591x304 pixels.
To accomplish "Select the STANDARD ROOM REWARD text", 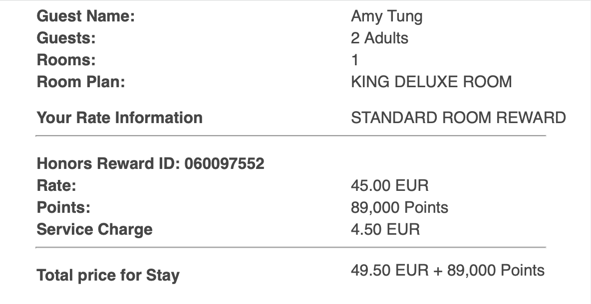I will point(458,118).
